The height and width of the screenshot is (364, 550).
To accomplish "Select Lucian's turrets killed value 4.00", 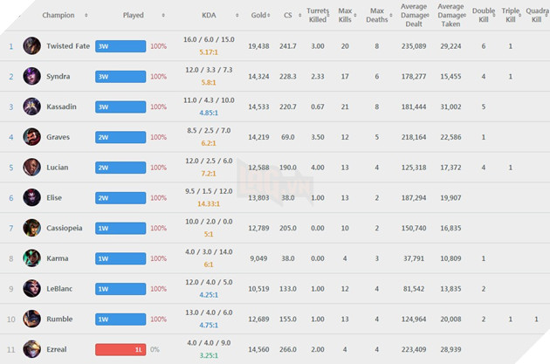I will (318, 168).
